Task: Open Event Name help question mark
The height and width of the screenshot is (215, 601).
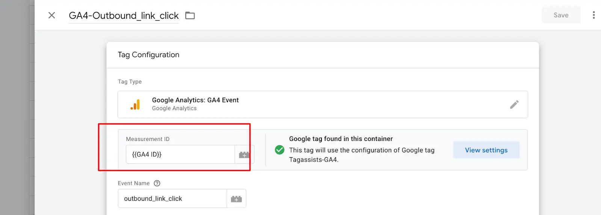Action: tap(157, 183)
